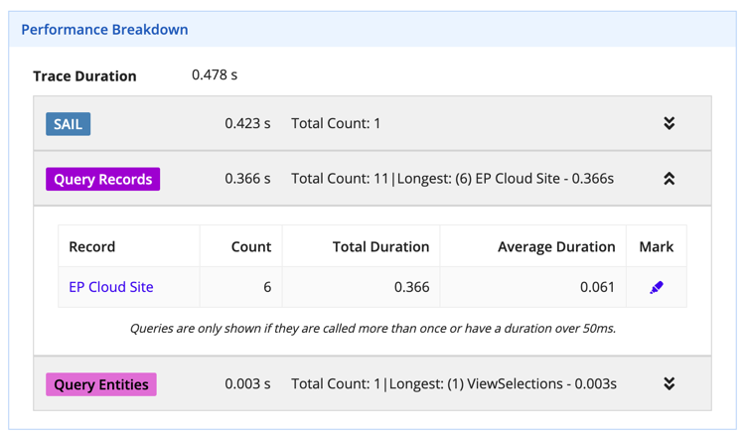The width and height of the screenshot is (746, 437).
Task: Click the Longest: (1) ViewSelections summary
Action: (x=503, y=383)
